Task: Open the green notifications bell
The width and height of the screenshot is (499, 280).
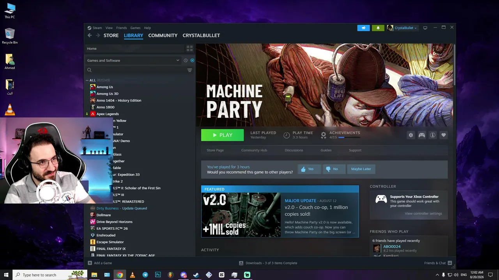Action: pos(378,28)
